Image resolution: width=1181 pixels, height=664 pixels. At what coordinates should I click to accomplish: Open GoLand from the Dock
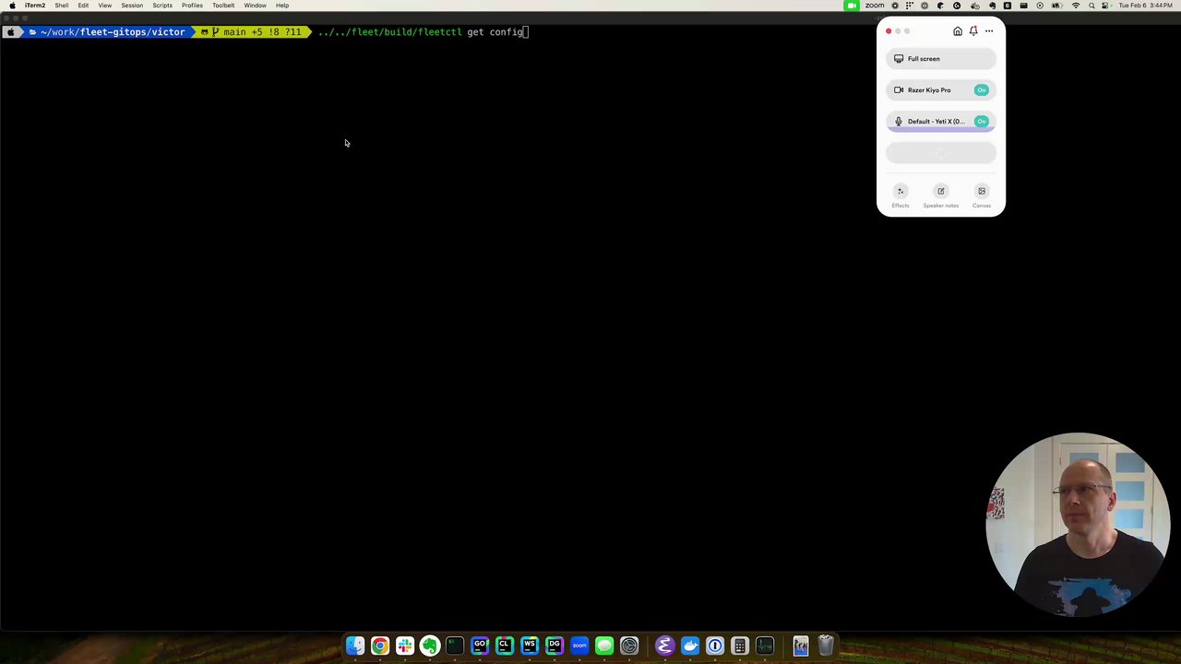pos(480,646)
